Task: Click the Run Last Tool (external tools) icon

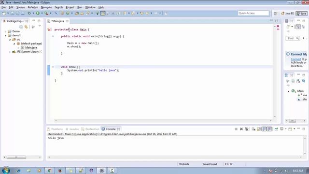Action: [46, 13]
